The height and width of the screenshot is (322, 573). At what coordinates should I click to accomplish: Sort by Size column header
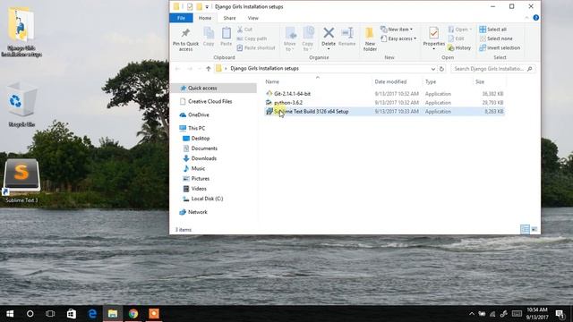click(x=480, y=81)
